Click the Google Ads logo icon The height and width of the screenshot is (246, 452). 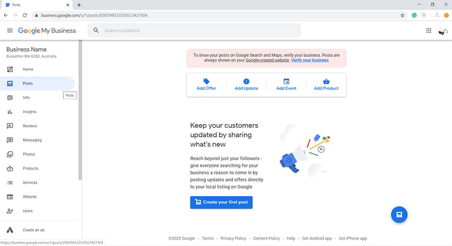click(x=10, y=230)
